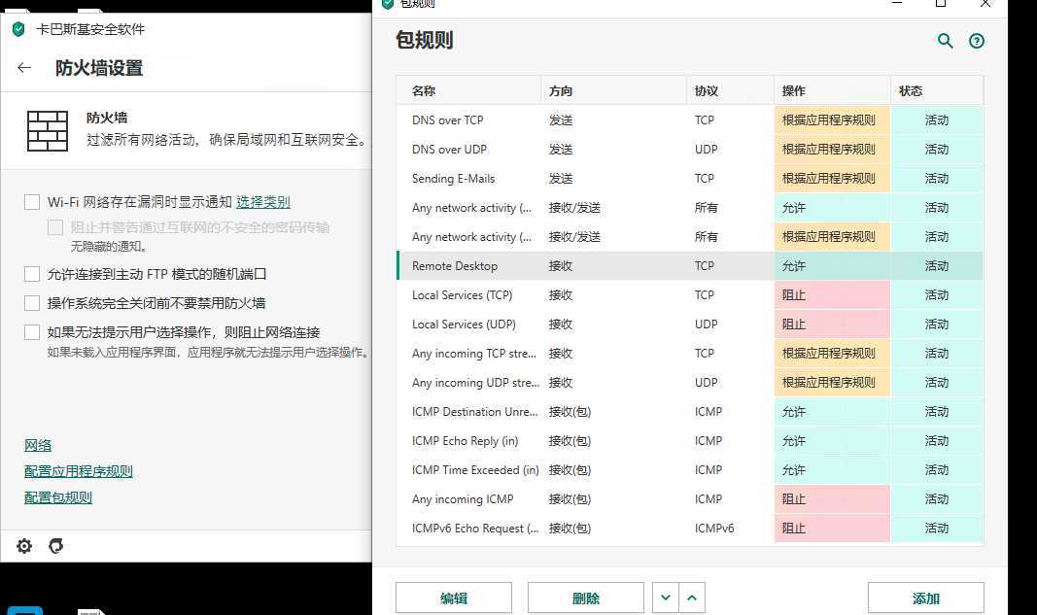
Task: Enable active FTP random port checkbox
Action: pyautogui.click(x=32, y=274)
